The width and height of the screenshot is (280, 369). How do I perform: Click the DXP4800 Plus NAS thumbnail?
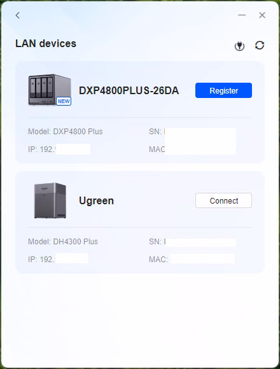[x=50, y=90]
